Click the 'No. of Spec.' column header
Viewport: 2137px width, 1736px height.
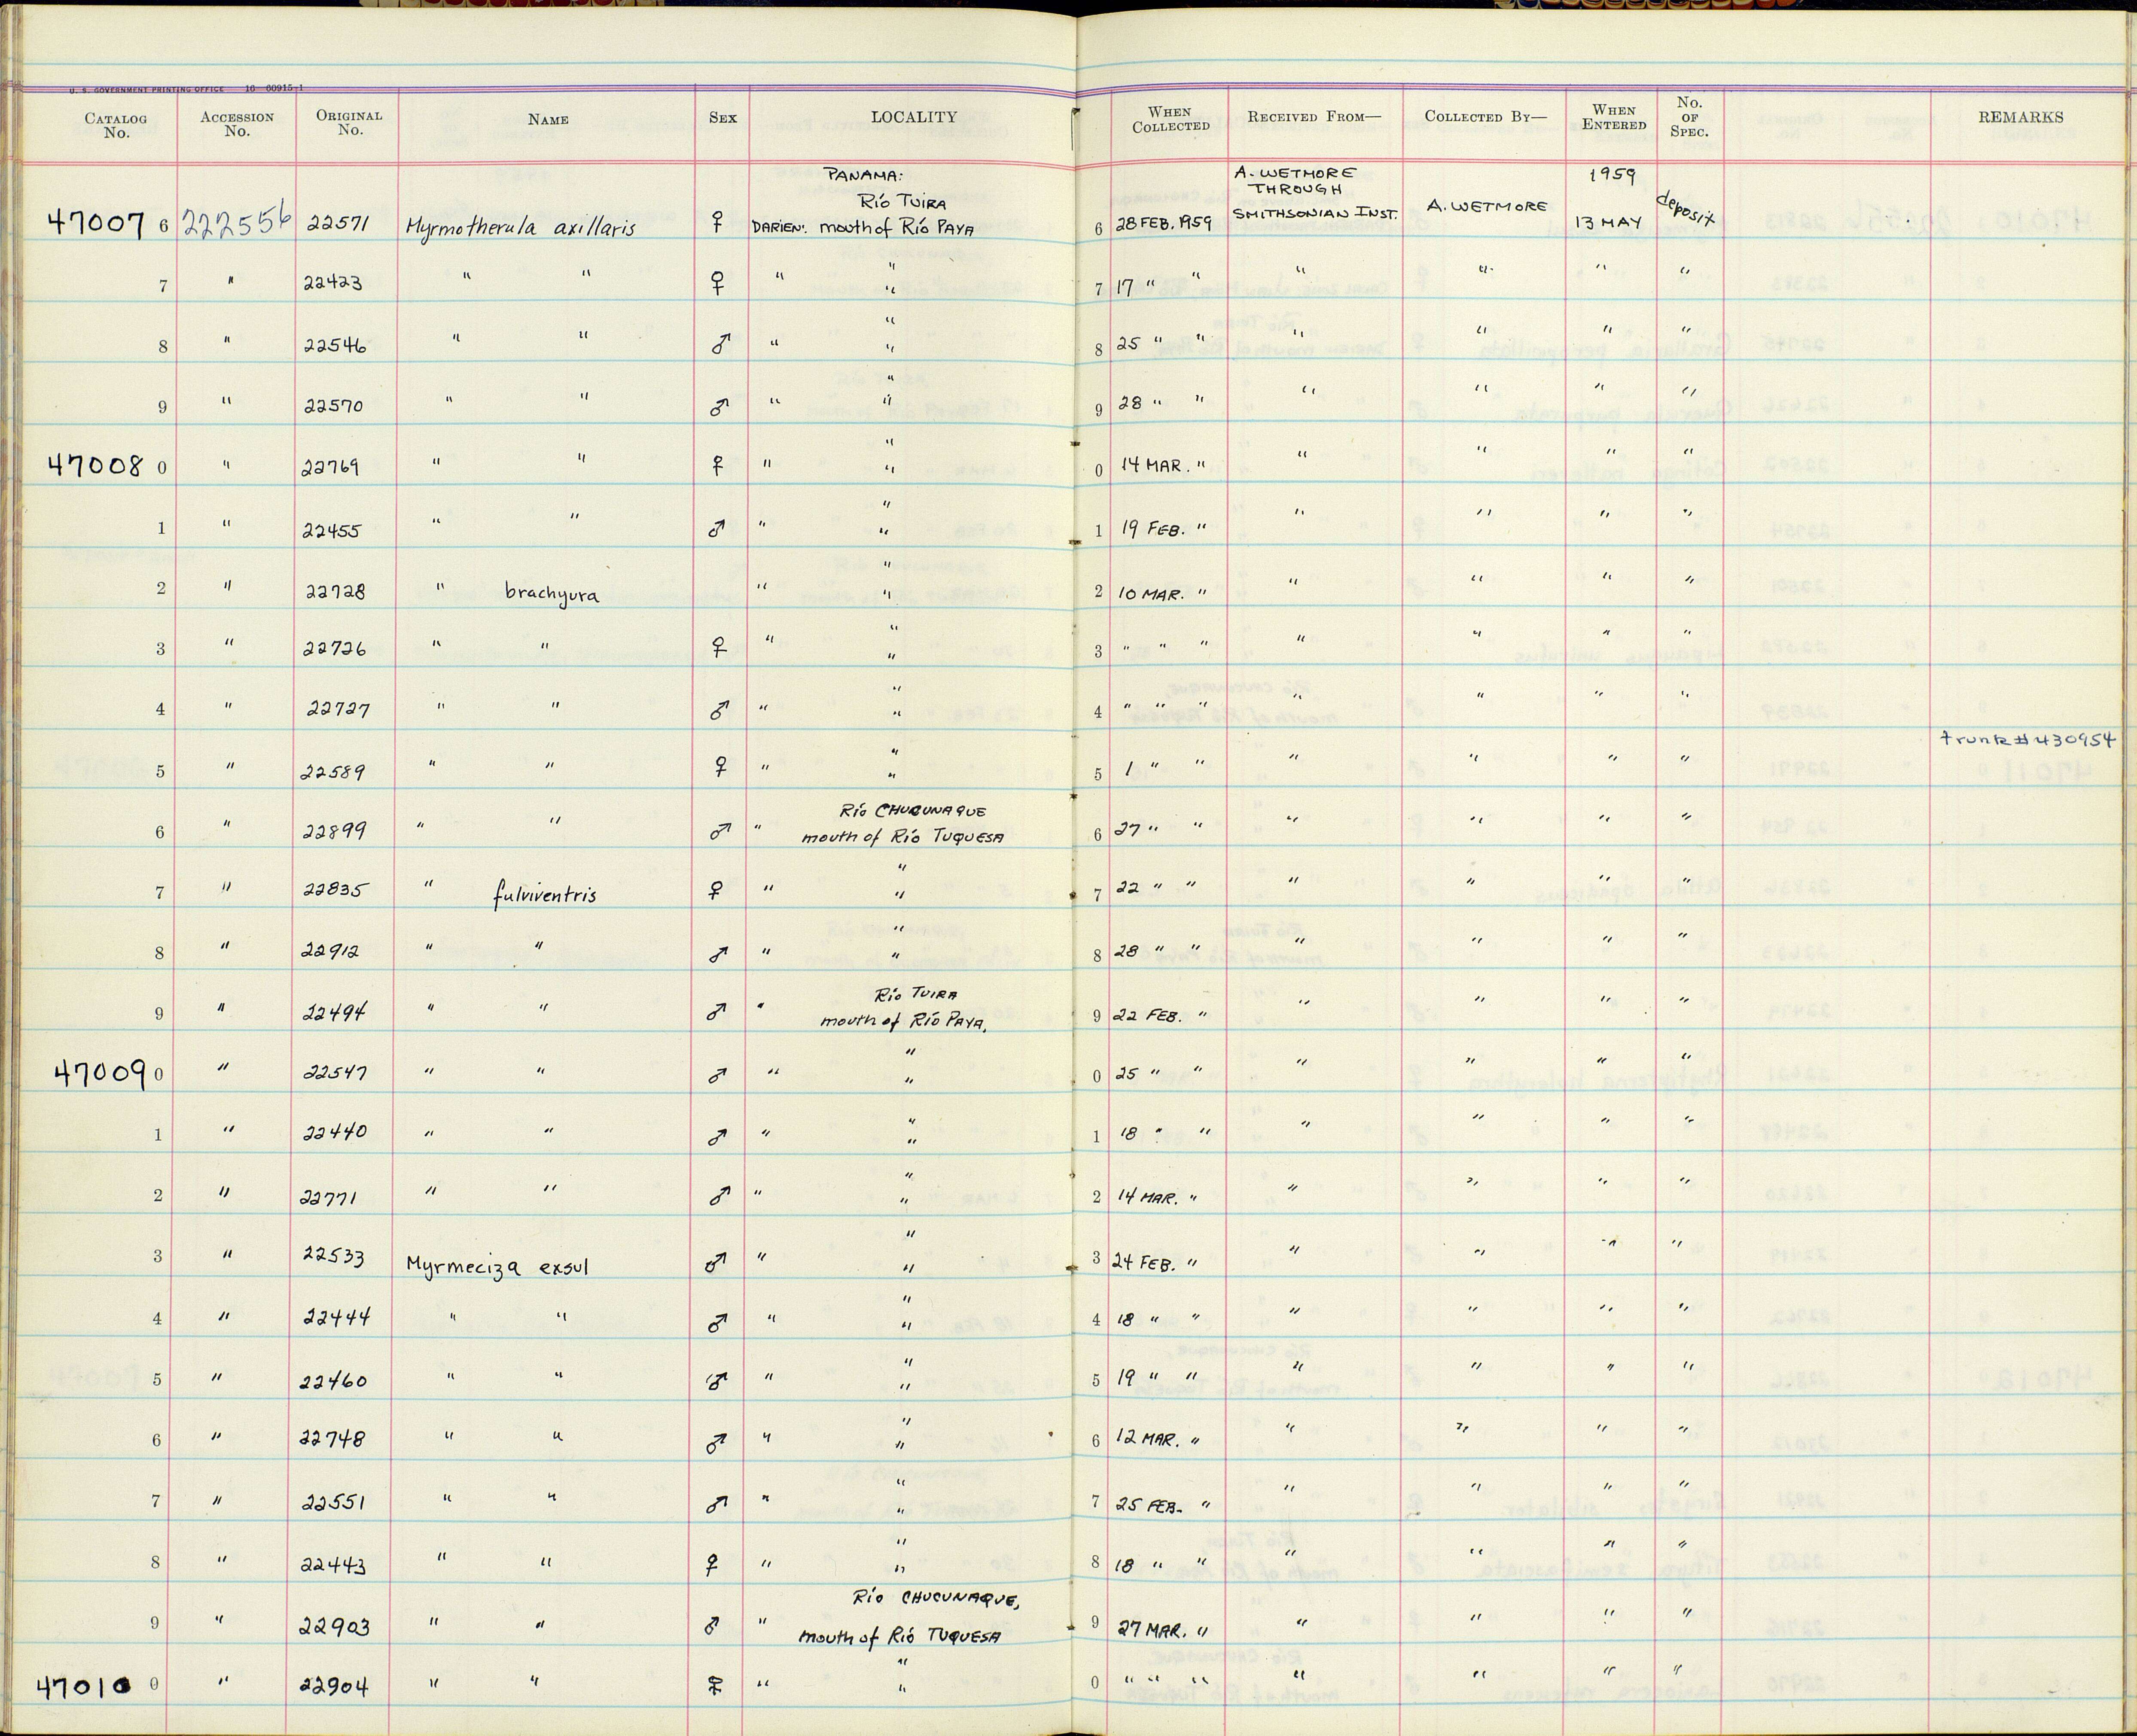tap(1690, 116)
